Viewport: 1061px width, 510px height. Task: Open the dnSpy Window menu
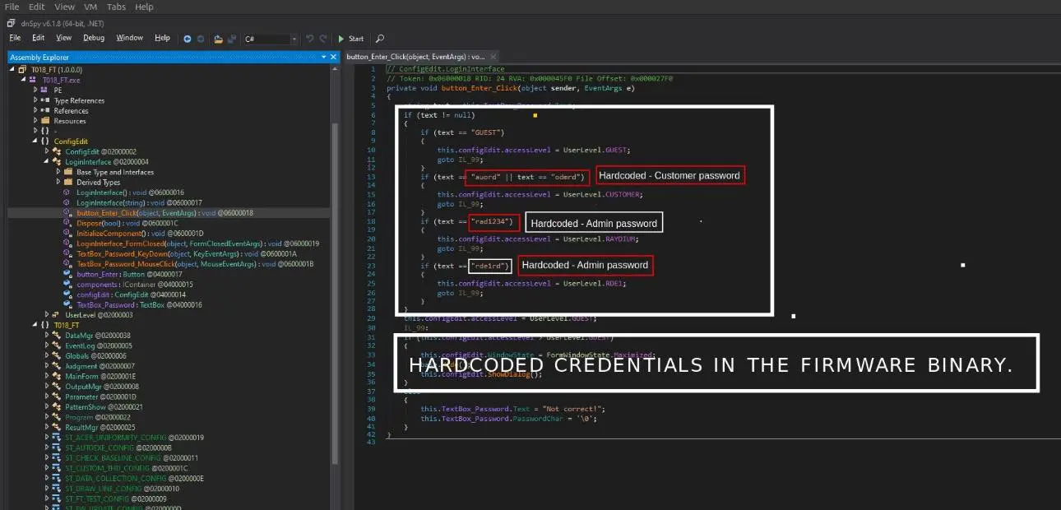(130, 38)
